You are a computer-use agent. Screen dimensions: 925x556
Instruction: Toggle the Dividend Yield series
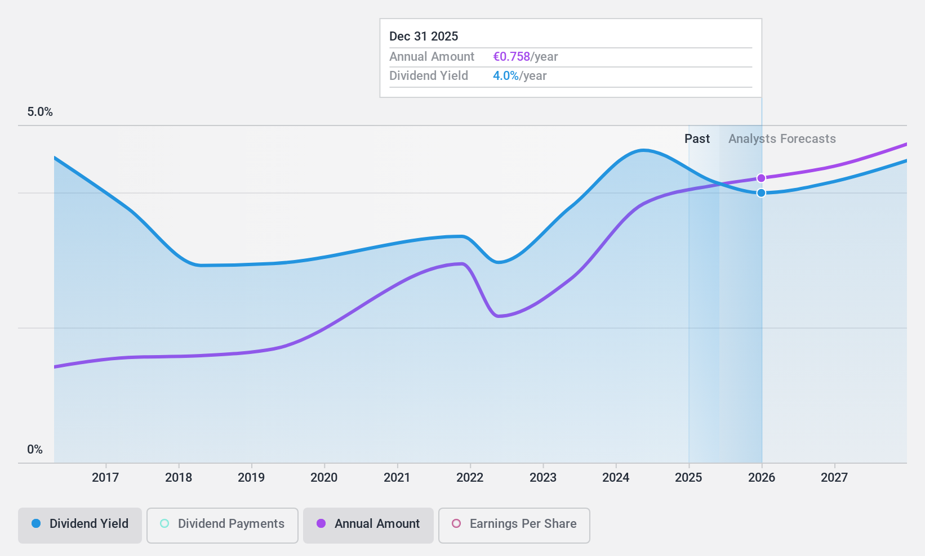80,526
